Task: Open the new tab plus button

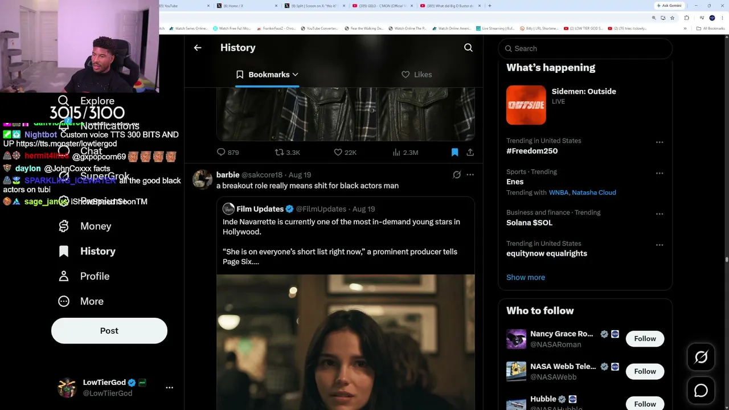Action: pos(490,6)
